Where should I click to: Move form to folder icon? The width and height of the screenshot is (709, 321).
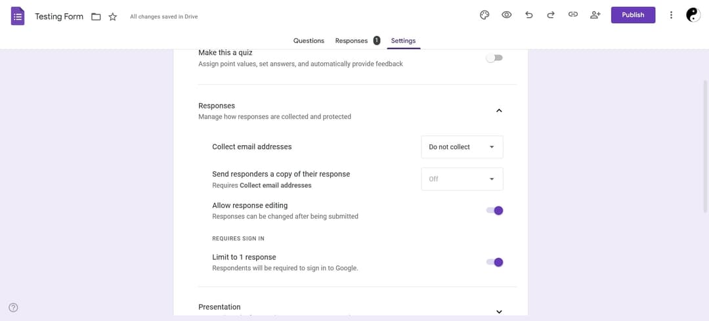click(x=96, y=16)
